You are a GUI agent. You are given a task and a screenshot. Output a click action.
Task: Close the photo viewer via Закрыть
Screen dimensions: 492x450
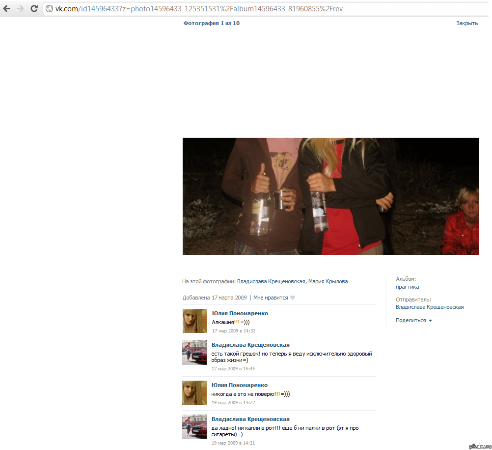(466, 23)
